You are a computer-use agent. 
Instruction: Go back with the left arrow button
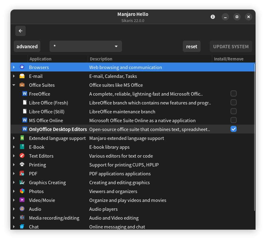pyautogui.click(x=20, y=31)
